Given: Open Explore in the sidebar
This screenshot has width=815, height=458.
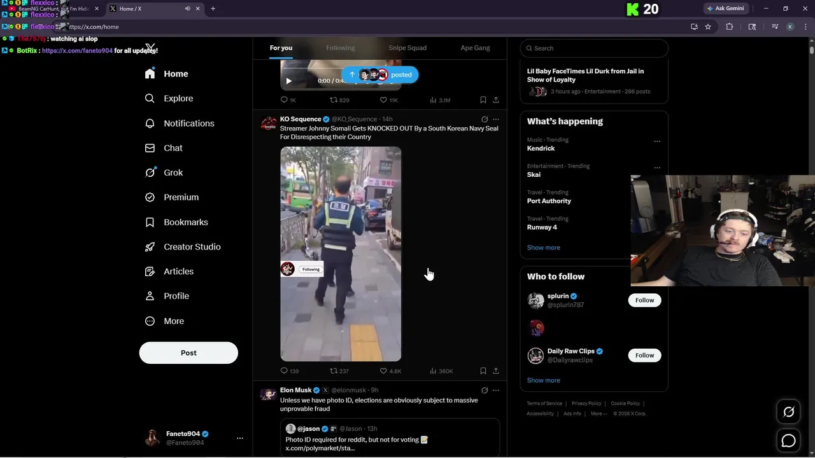Looking at the screenshot, I should [x=169, y=99].
